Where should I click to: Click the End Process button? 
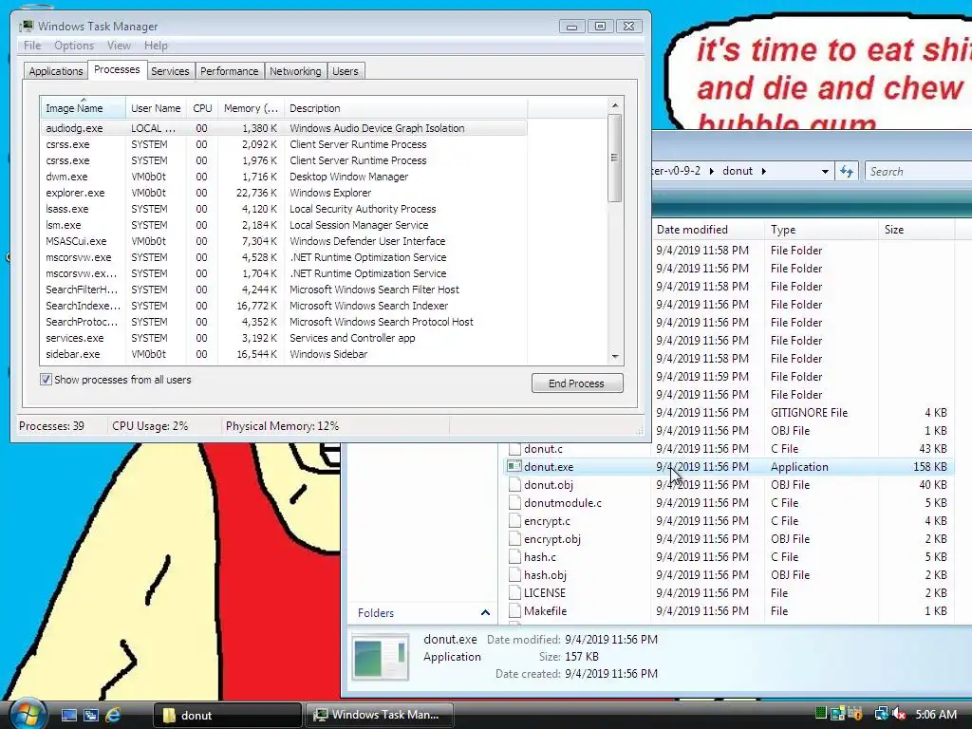577,383
